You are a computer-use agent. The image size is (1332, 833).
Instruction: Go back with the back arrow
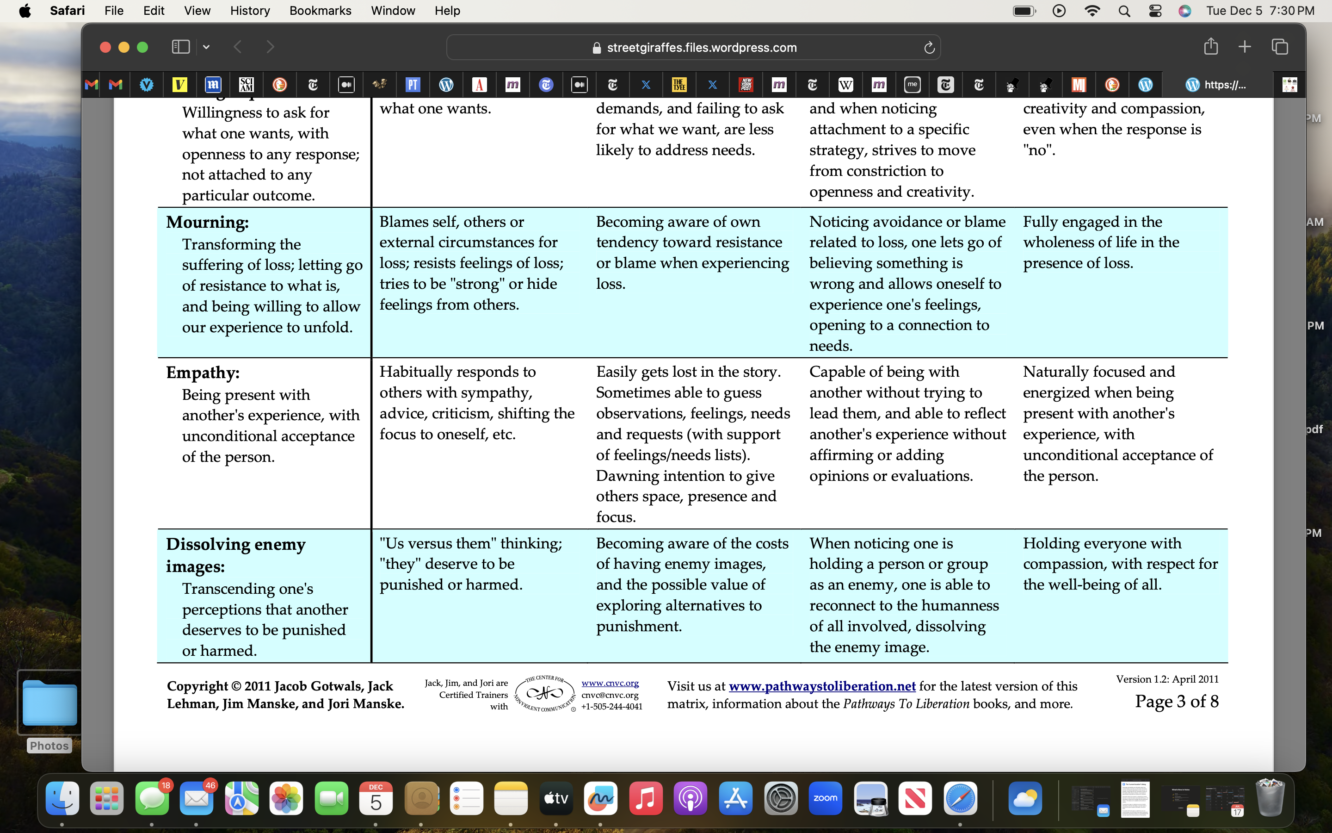(238, 47)
